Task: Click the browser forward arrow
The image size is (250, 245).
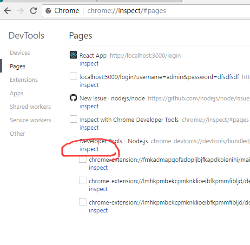Action: (x=20, y=11)
